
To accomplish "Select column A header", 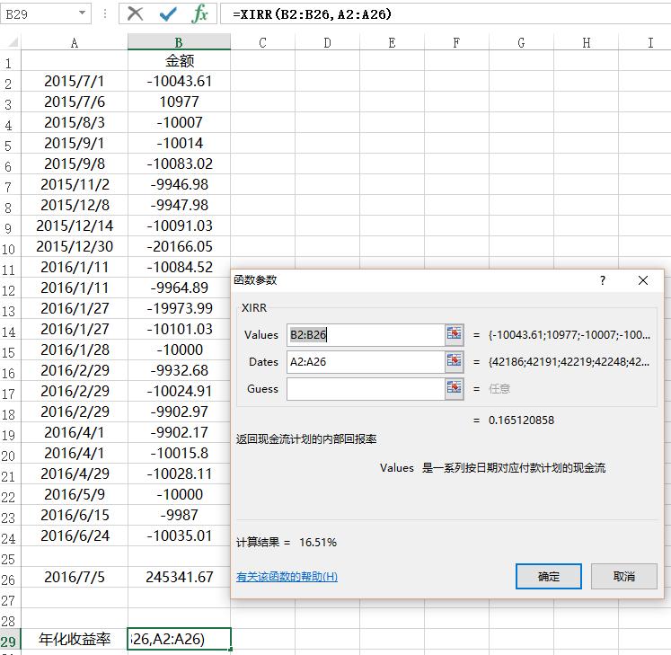I will click(75, 42).
